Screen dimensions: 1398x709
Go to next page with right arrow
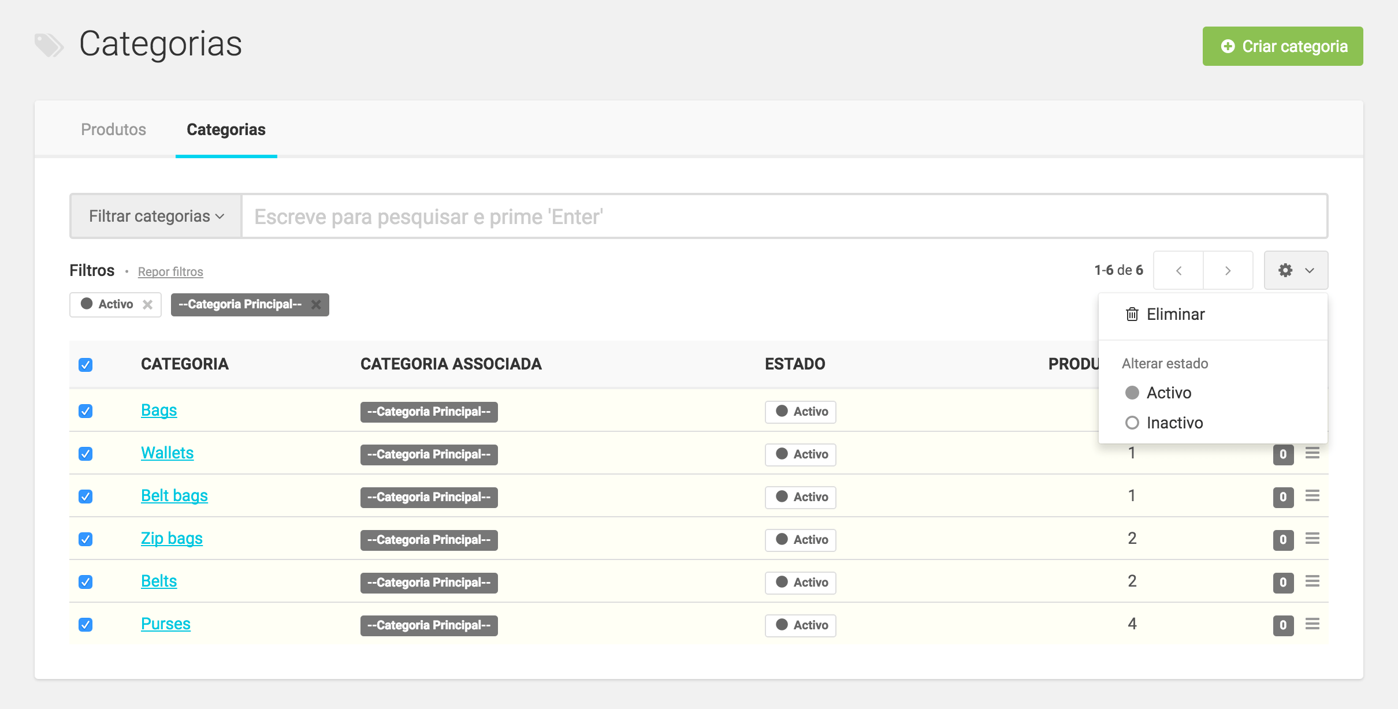[1228, 270]
